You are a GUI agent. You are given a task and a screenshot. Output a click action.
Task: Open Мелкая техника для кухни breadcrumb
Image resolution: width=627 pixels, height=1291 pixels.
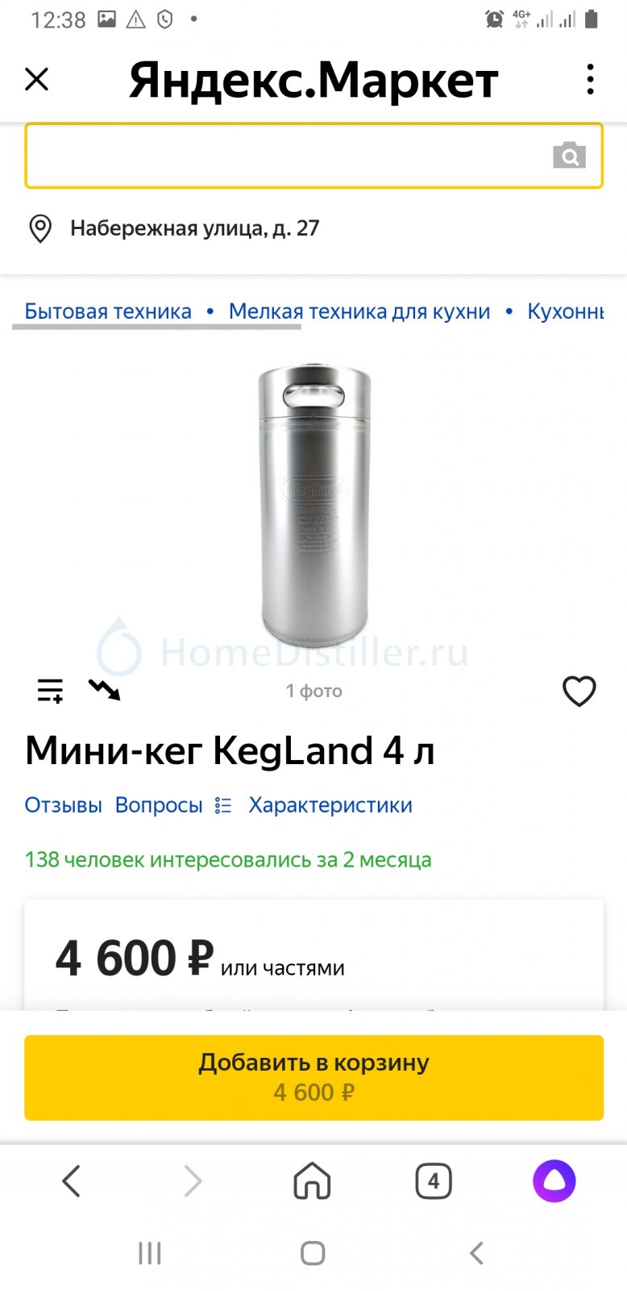(x=359, y=311)
